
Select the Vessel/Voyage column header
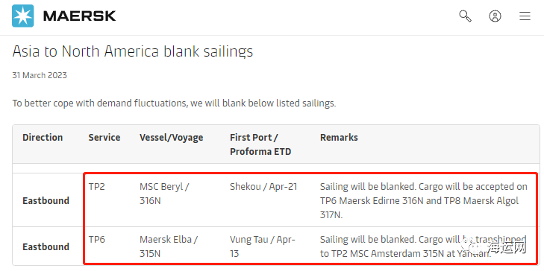click(172, 138)
